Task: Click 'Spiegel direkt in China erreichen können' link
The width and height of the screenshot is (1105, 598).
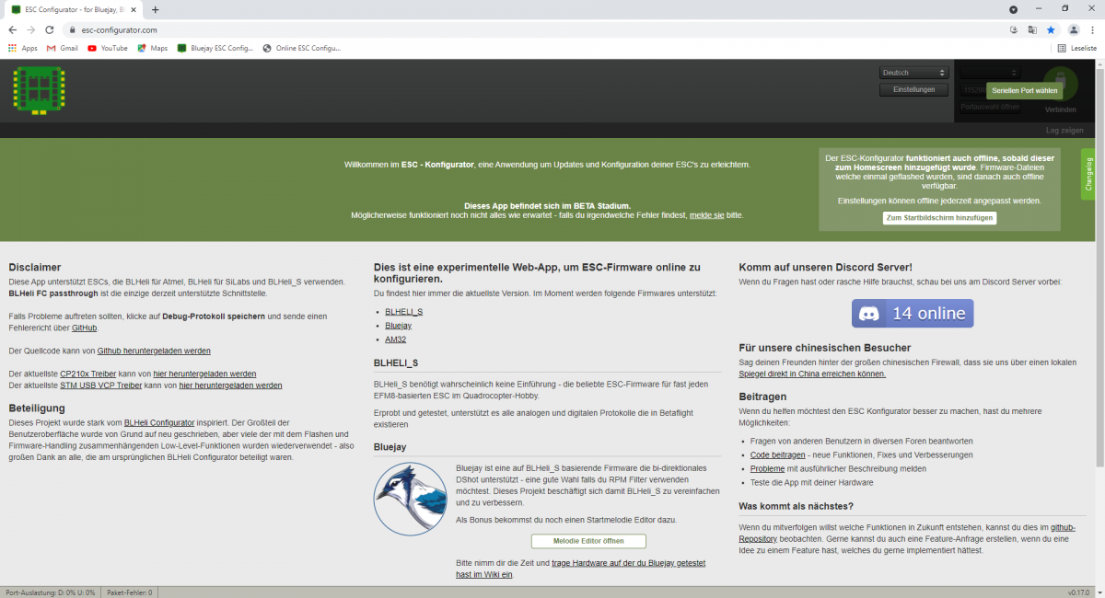Action: click(812, 374)
